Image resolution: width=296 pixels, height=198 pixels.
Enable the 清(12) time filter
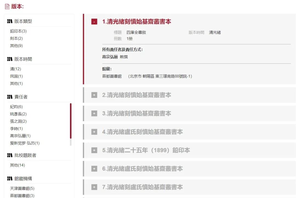[x=14, y=69]
